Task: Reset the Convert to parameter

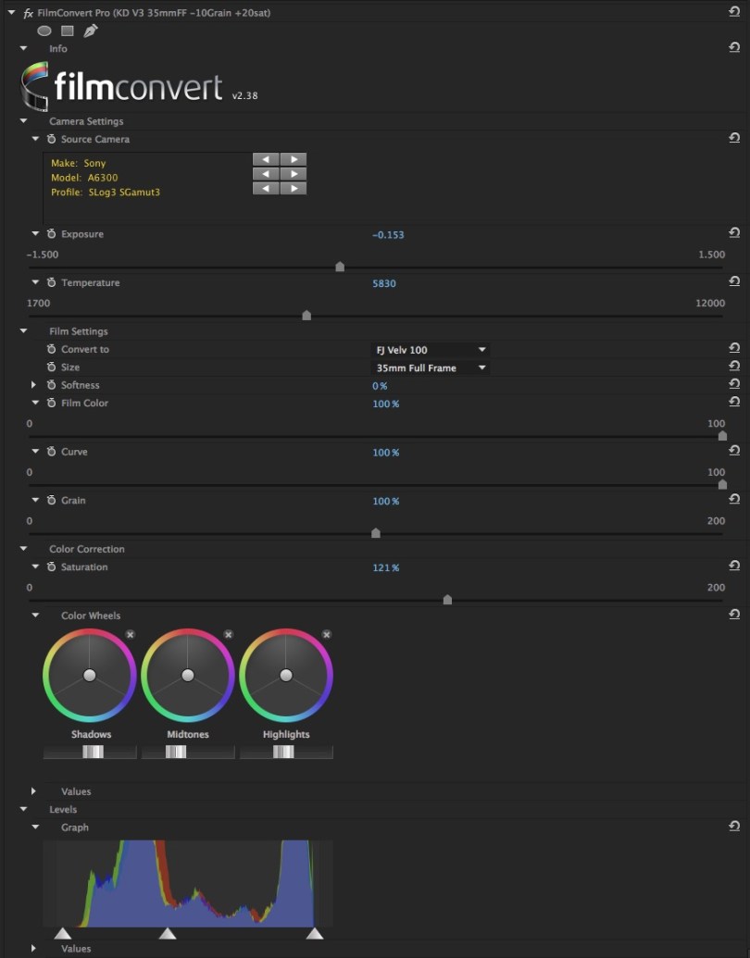Action: pyautogui.click(x=734, y=348)
